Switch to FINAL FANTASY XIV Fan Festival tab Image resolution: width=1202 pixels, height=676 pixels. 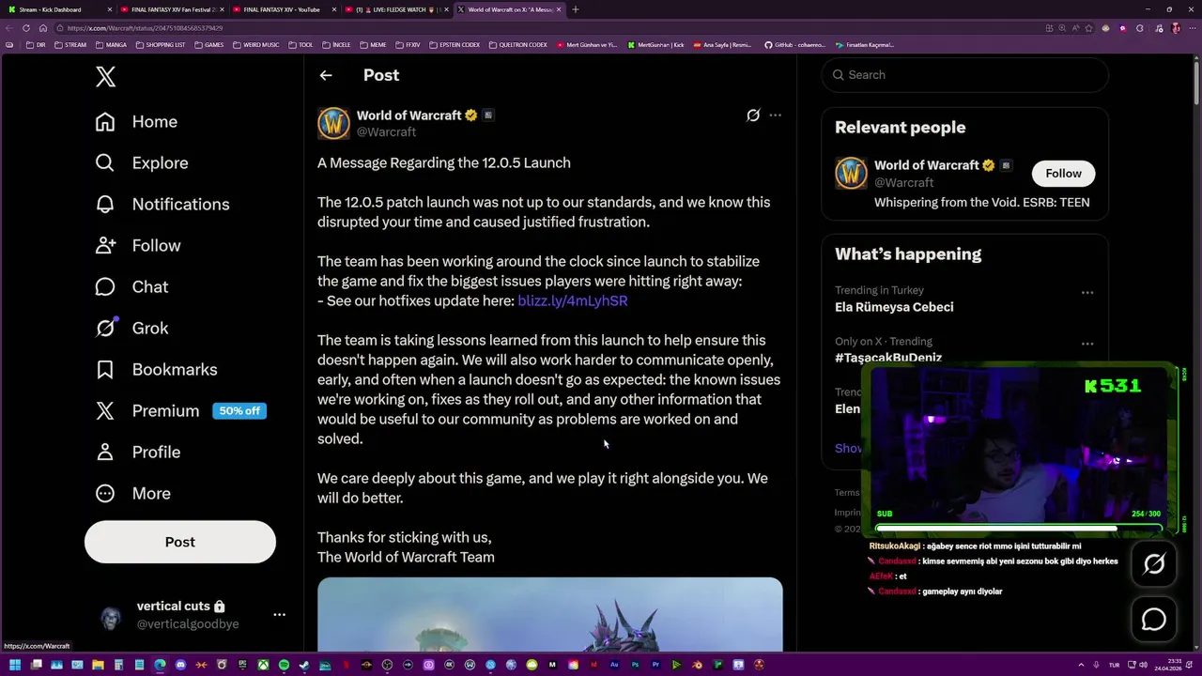pos(172,9)
